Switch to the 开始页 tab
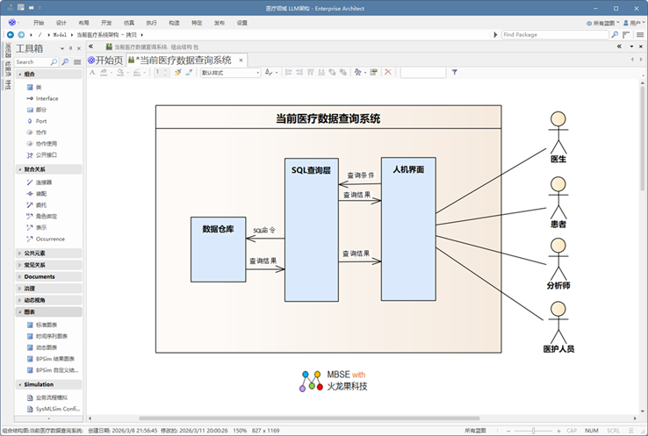The image size is (648, 436). [x=104, y=60]
